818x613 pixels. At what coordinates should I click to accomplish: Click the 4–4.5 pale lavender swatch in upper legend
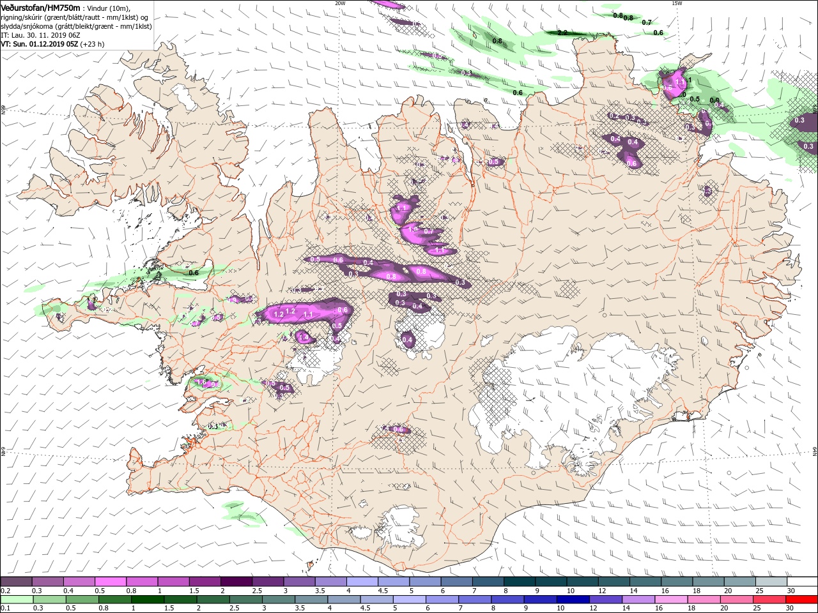point(362,582)
